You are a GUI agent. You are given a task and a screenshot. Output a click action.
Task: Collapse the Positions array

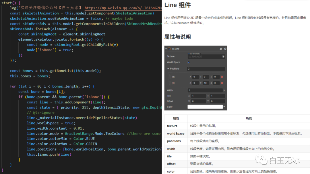click(168, 69)
